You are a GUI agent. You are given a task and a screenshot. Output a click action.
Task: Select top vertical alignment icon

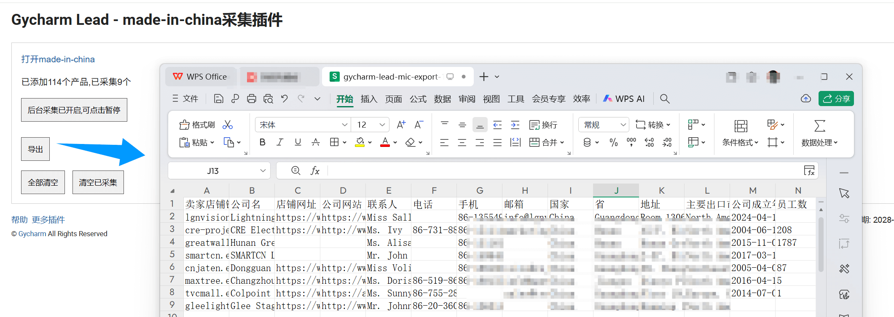(x=445, y=125)
